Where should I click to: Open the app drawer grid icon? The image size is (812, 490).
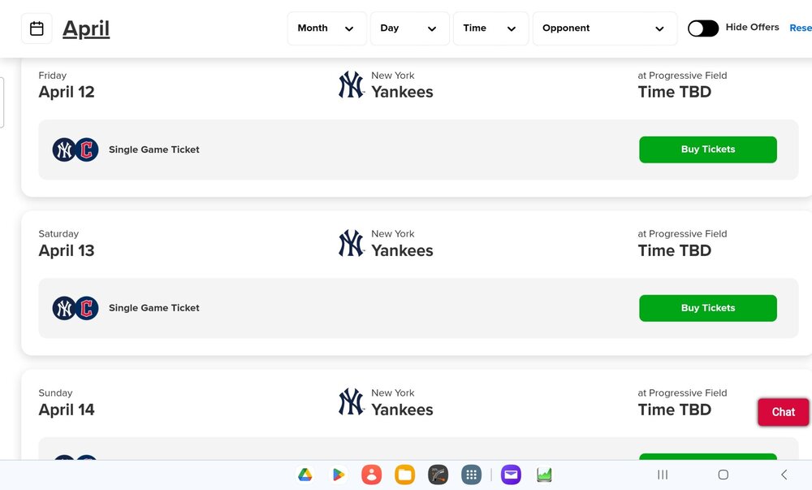pos(471,475)
